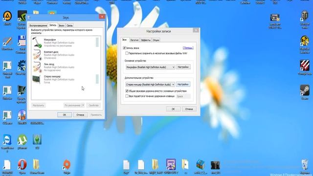
Task: Open the Opera browser shortcut
Action: 22,165
